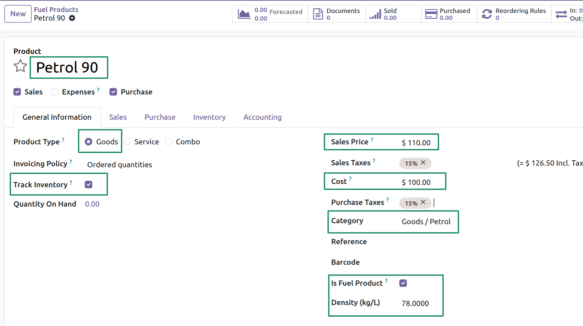Viewport: 583px width, 326px height.
Task: Click the help mark next to Is Fuel Product
Action: [x=386, y=281]
